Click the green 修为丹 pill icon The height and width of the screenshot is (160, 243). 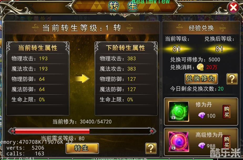(x=179, y=111)
